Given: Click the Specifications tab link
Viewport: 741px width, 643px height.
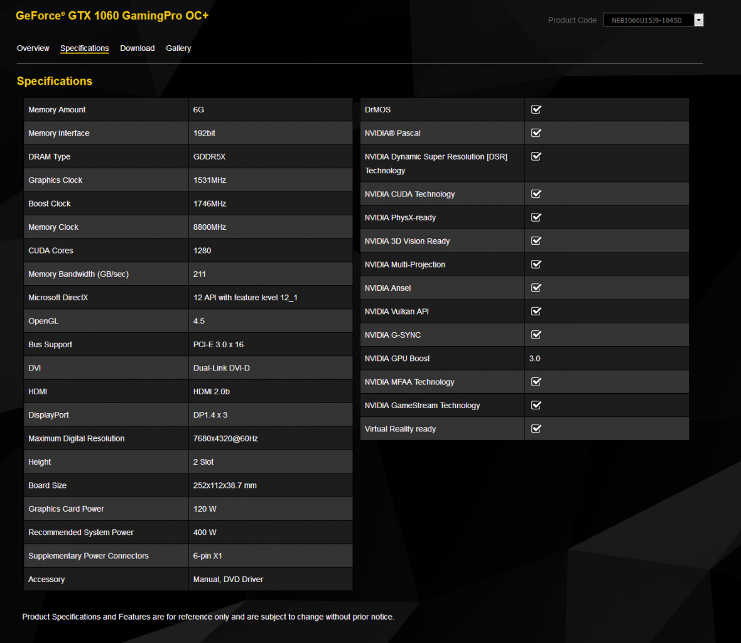Looking at the screenshot, I should [85, 48].
